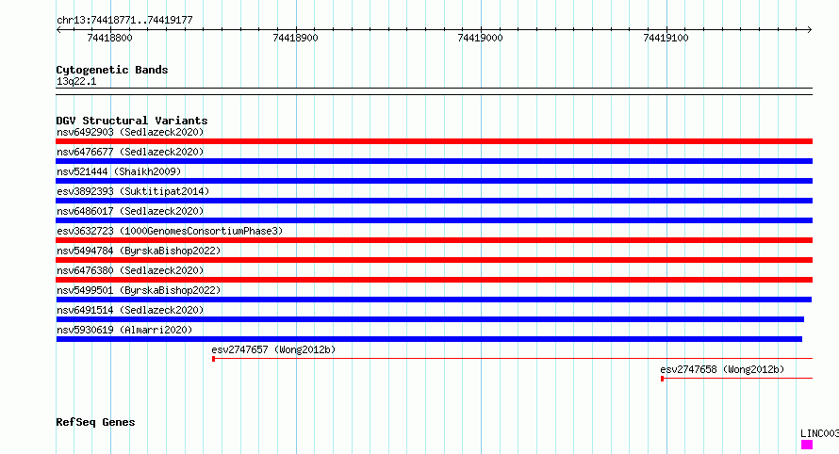Click the thin red line for esv2747658
Viewport: 839px width, 454px height.
[736, 379]
